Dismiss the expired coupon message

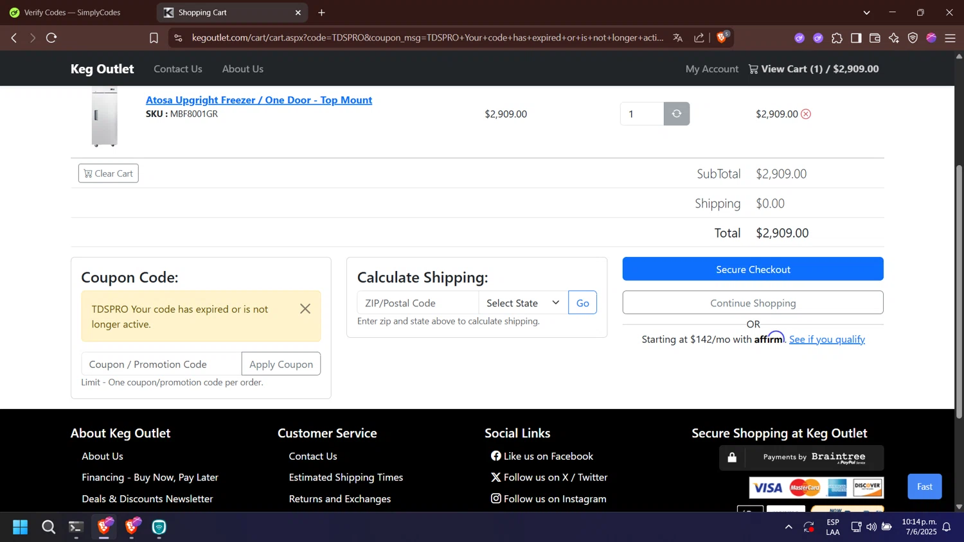click(x=305, y=309)
